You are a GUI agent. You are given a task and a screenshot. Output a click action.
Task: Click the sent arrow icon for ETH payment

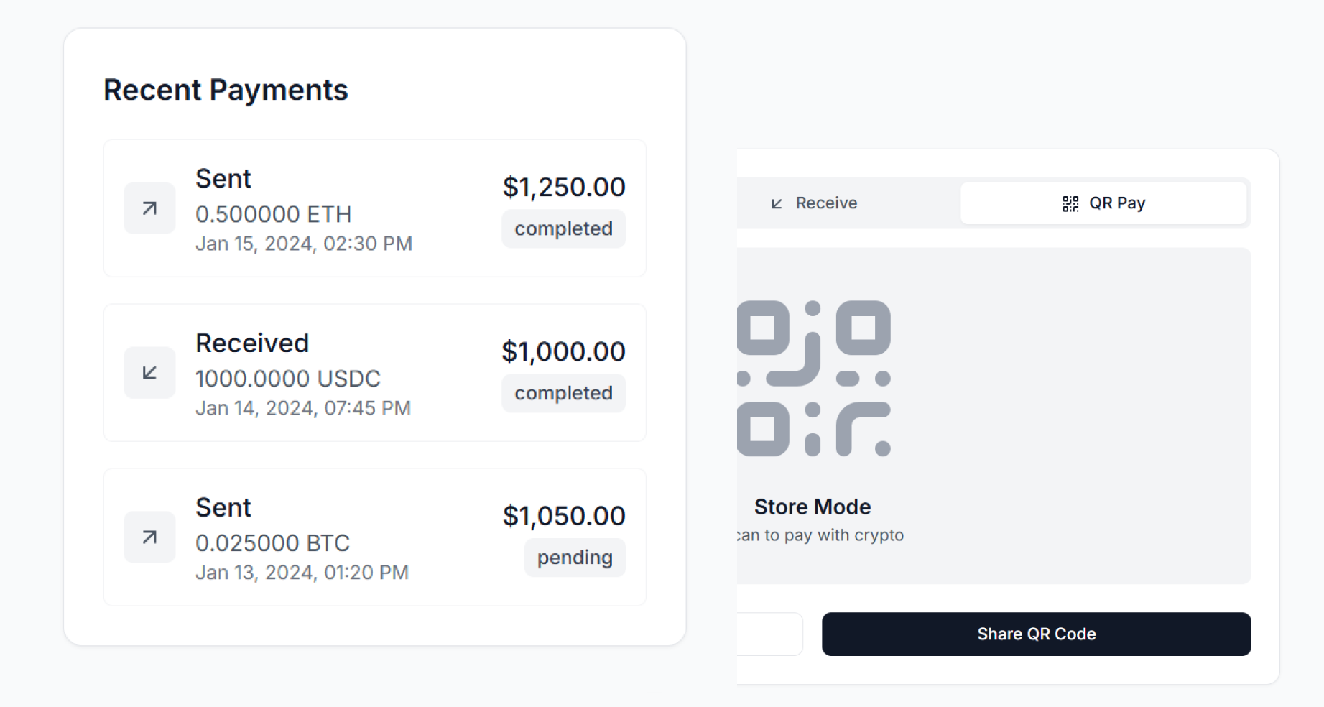click(x=149, y=208)
